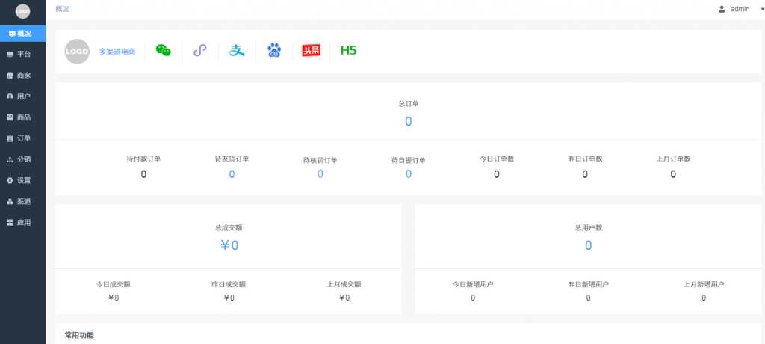Click the 上月订单数 value
The image size is (765, 344).
673,174
